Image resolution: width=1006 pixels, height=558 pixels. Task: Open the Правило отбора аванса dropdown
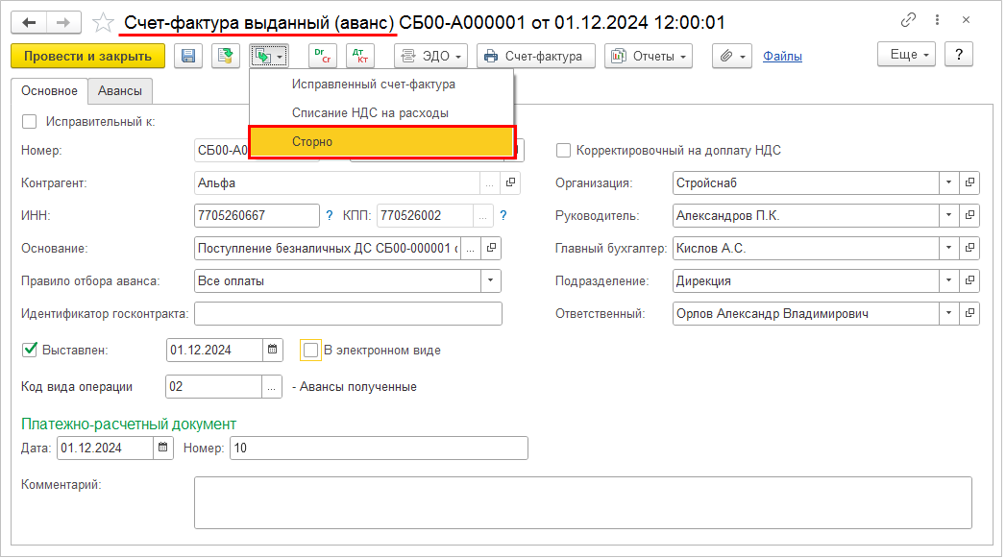(x=490, y=280)
